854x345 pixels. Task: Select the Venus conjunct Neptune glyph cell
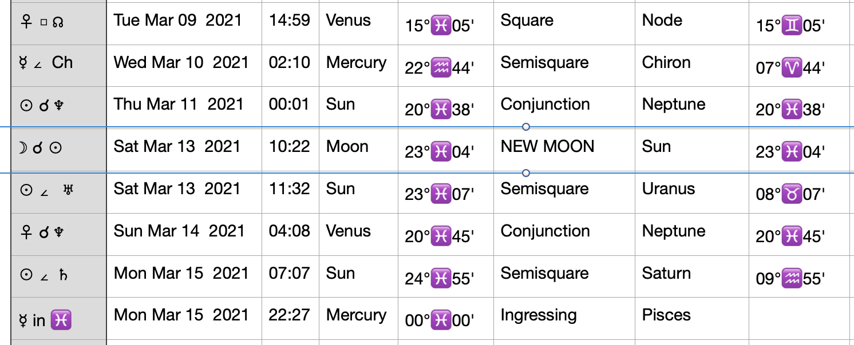tap(59, 232)
